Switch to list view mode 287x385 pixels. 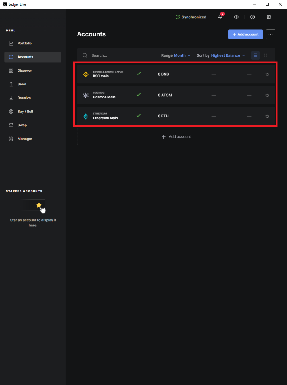(256, 55)
